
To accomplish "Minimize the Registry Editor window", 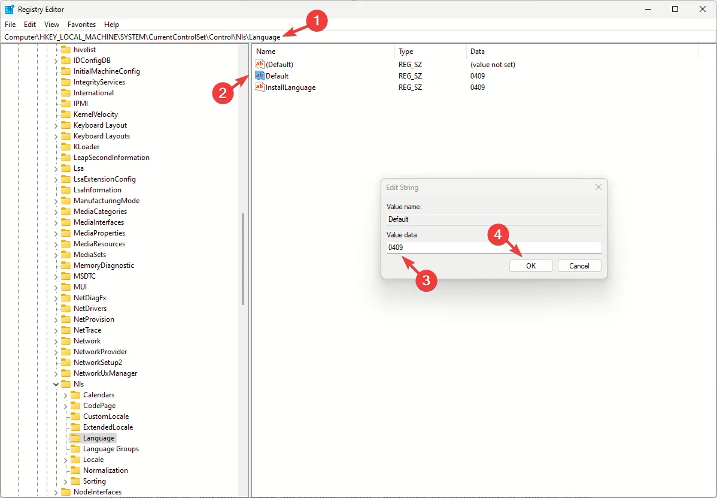I will (648, 9).
